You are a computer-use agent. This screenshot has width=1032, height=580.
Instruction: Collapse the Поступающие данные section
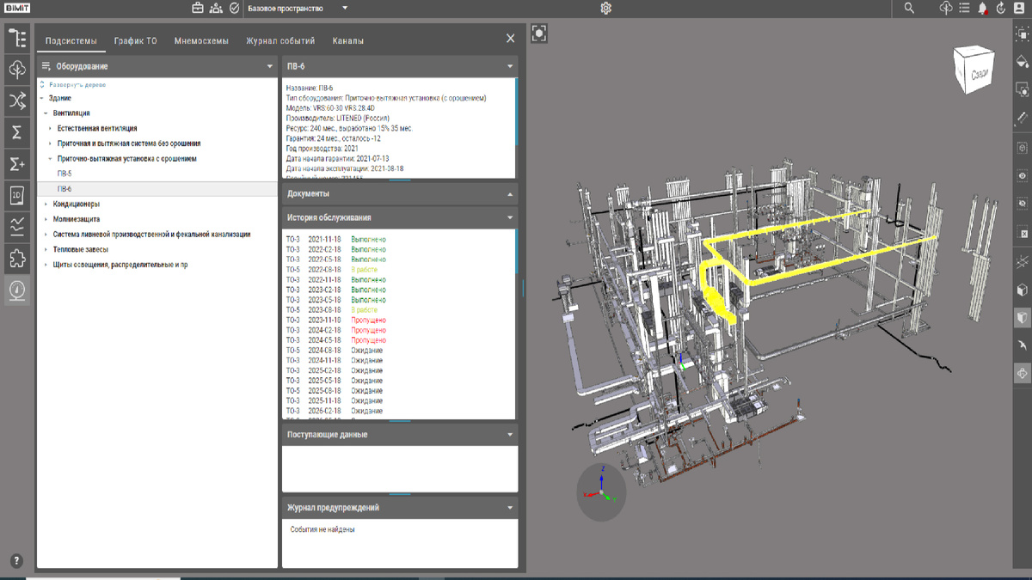510,435
